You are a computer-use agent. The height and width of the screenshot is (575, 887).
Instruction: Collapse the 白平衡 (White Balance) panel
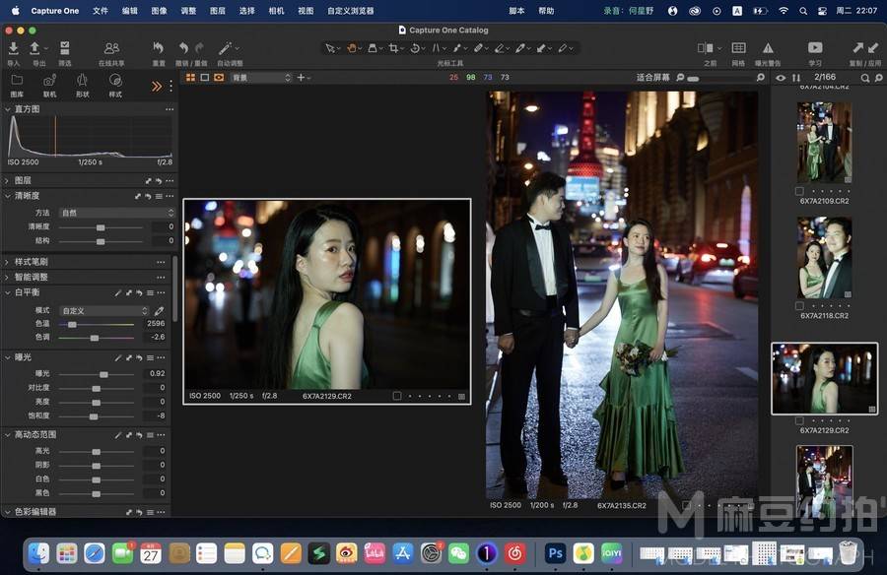click(7, 292)
